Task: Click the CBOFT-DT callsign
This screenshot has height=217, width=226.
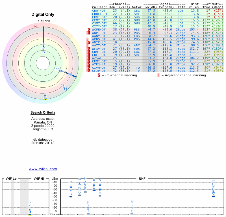Action: click(x=100, y=14)
